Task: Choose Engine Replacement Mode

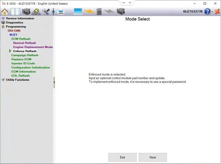Action: [x=33, y=47]
